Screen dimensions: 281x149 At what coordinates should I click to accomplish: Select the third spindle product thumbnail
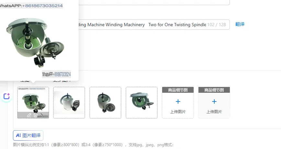tap(106, 102)
